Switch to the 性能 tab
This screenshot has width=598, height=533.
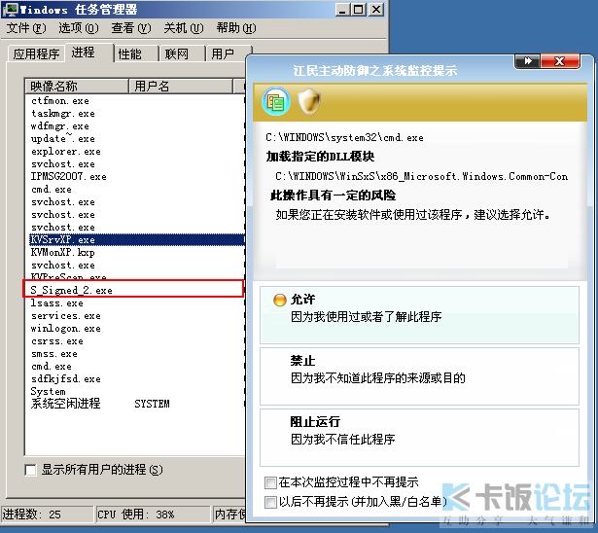[136, 53]
